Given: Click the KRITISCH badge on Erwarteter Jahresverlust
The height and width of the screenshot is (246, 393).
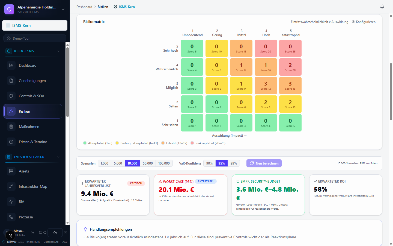Looking at the screenshot, I should click(x=136, y=183).
